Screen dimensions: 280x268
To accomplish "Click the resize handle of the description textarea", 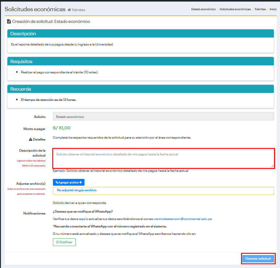I will 273,166.
